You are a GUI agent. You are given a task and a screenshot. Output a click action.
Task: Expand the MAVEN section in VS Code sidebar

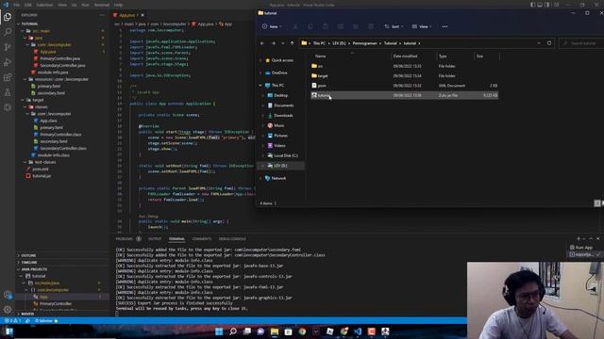tap(27, 314)
